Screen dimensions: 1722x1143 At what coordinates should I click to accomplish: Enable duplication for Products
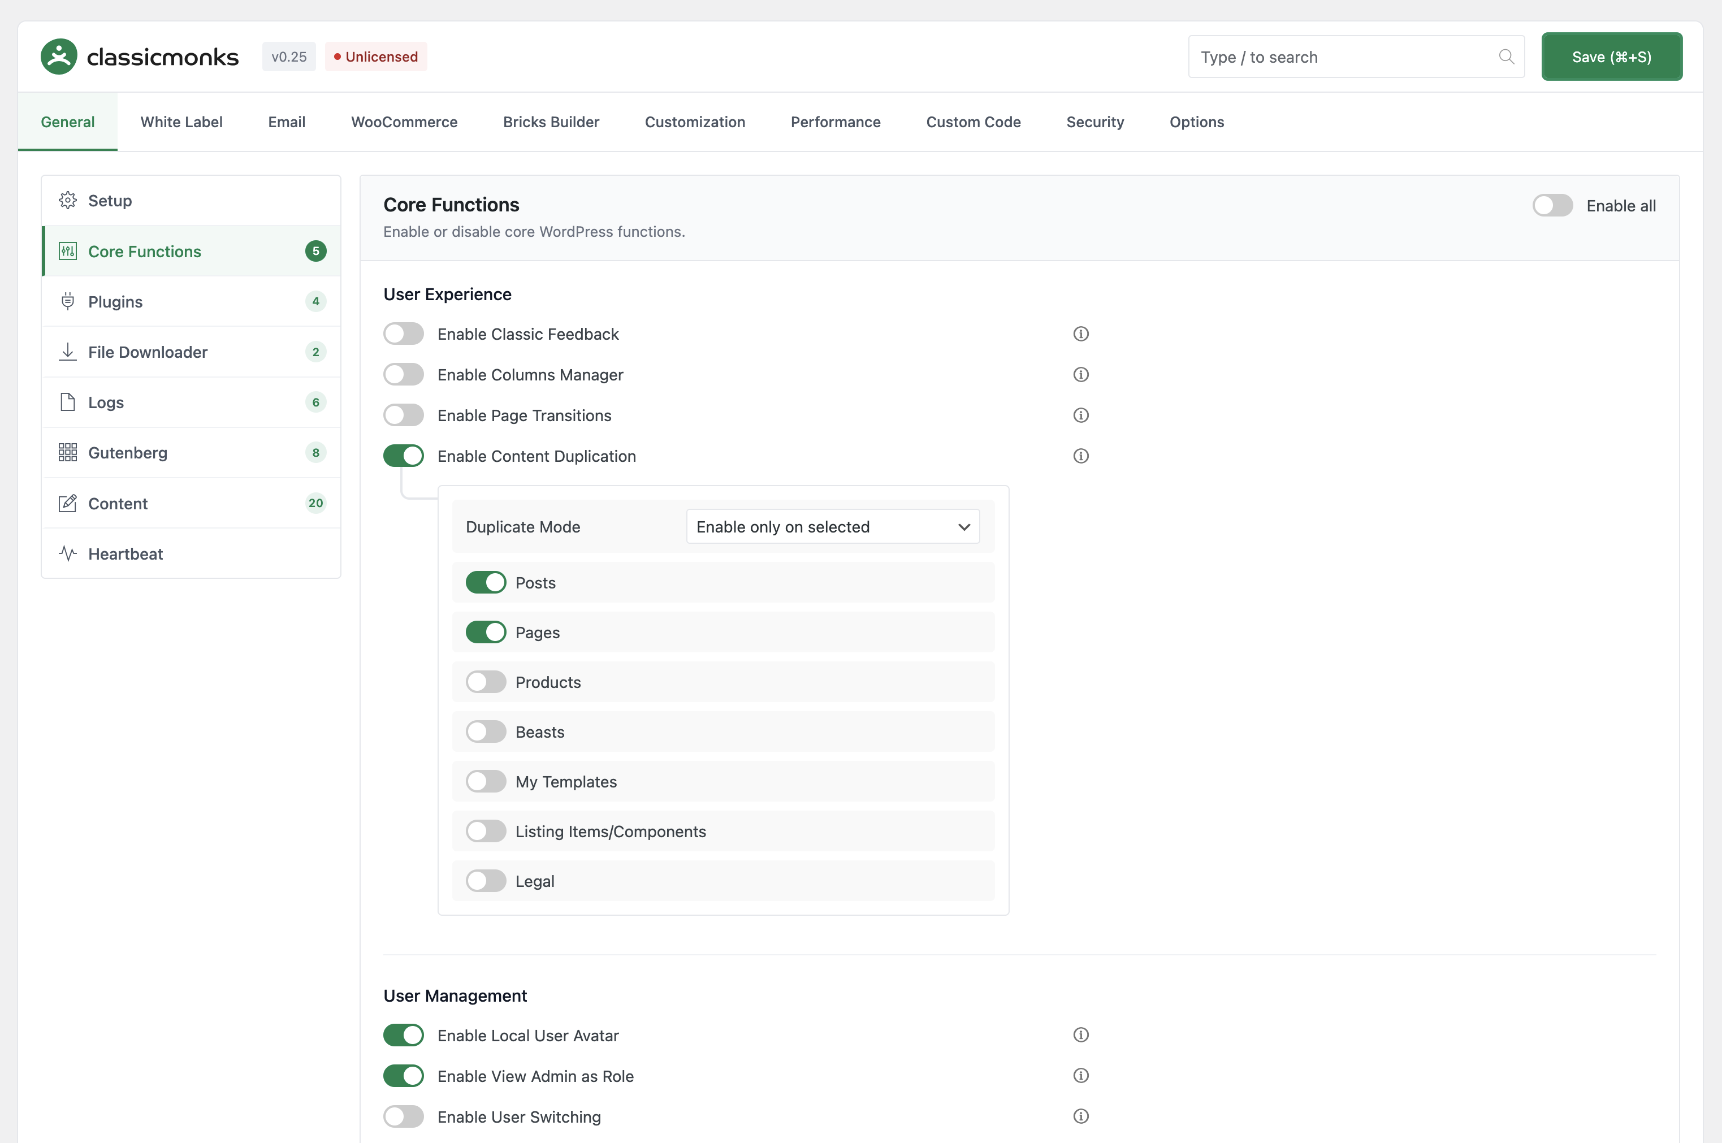[486, 682]
